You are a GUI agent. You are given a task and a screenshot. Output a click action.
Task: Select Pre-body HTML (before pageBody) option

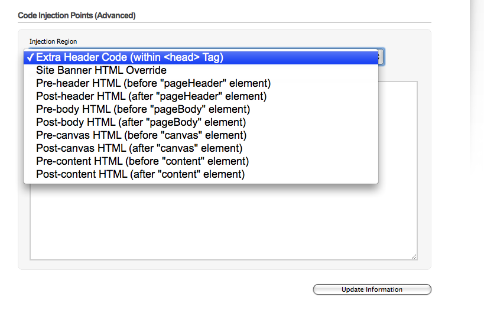coord(142,109)
